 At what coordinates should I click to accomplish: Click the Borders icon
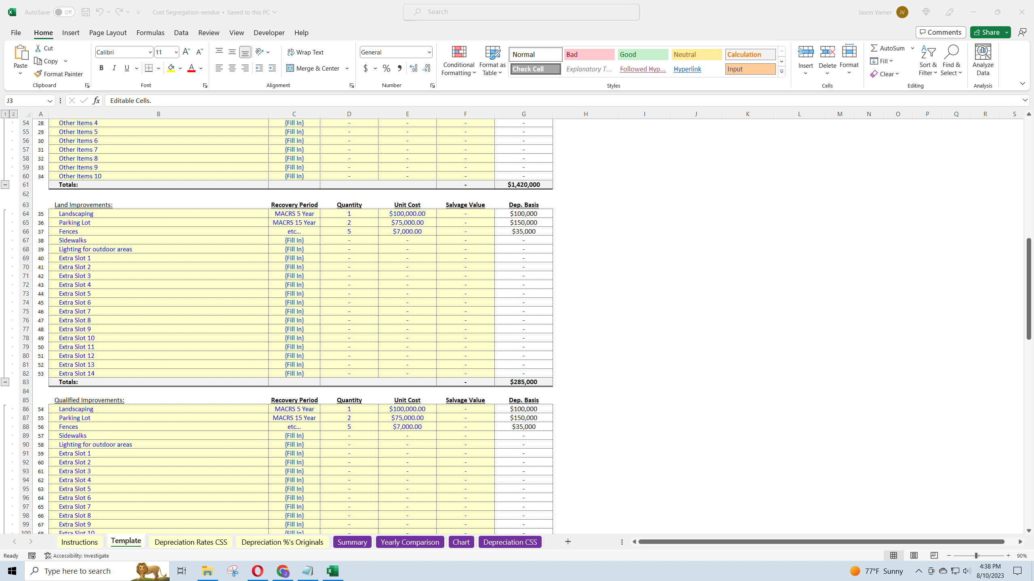coord(149,68)
